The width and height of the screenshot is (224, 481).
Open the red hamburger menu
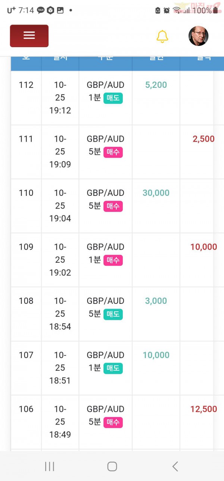[29, 36]
